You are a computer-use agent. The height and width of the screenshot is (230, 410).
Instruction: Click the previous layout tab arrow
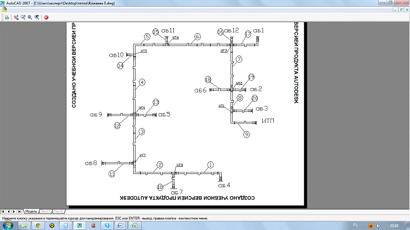tap(8, 212)
